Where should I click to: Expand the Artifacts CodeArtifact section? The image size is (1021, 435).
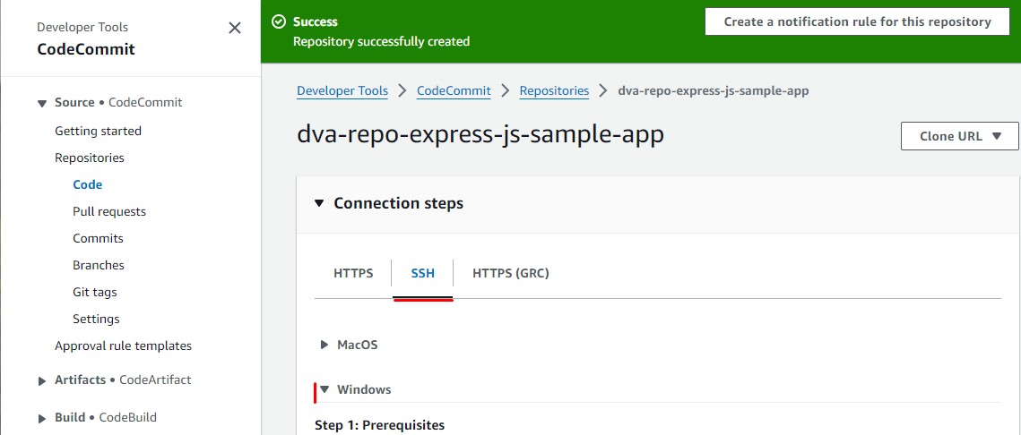pos(42,380)
